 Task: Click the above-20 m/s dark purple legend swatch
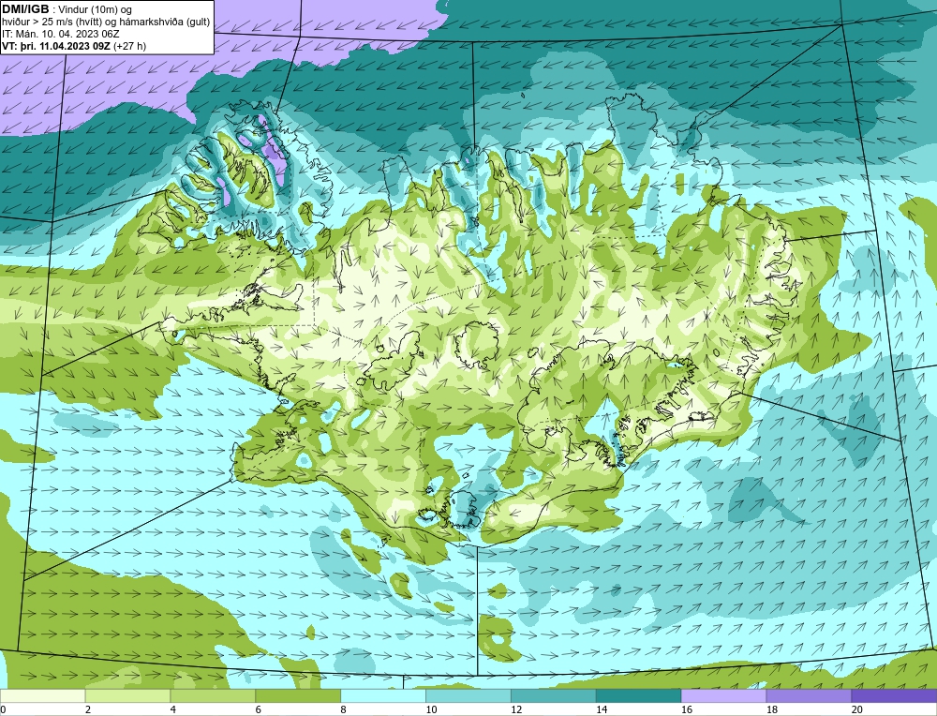[x=894, y=695]
